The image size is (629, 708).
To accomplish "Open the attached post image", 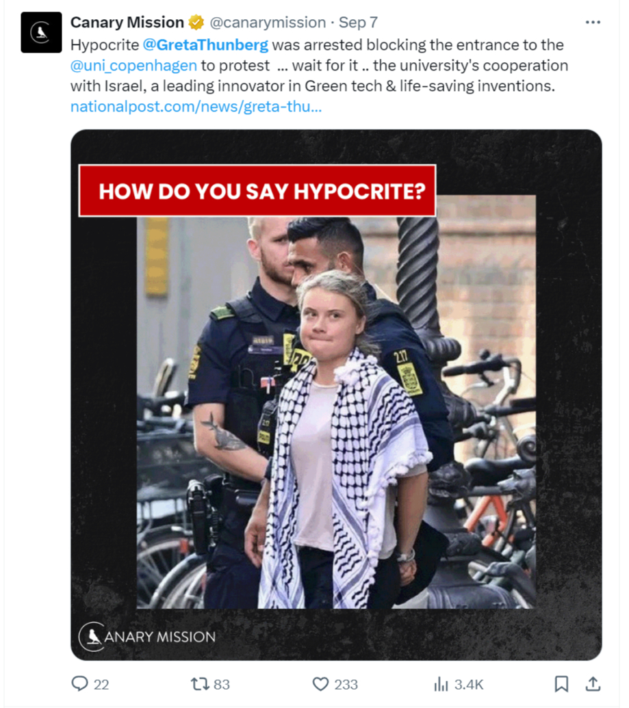I will pyautogui.click(x=336, y=395).
